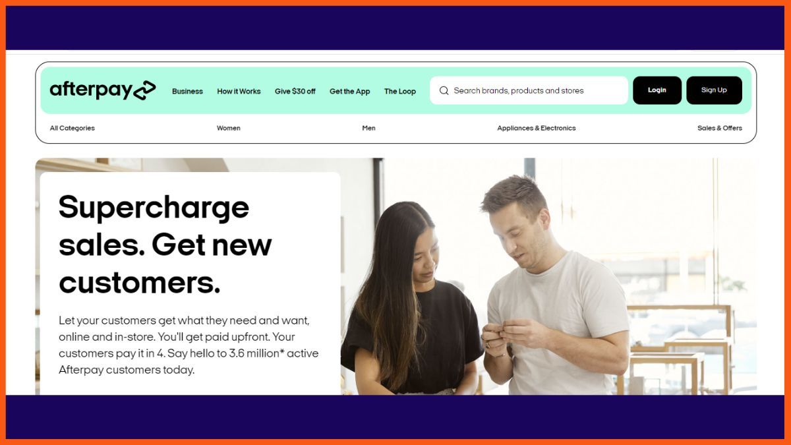The width and height of the screenshot is (791, 445).
Task: Click the customers description paragraph
Action: coord(189,345)
